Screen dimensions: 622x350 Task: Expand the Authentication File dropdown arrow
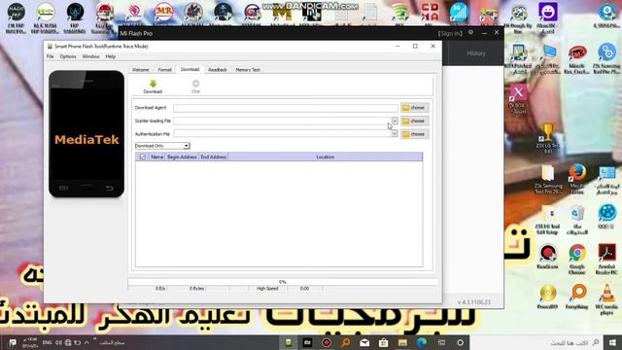pyautogui.click(x=395, y=134)
